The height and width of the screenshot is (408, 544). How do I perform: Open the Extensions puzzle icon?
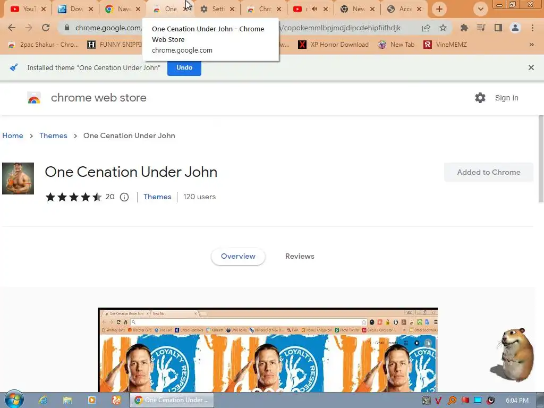[464, 28]
